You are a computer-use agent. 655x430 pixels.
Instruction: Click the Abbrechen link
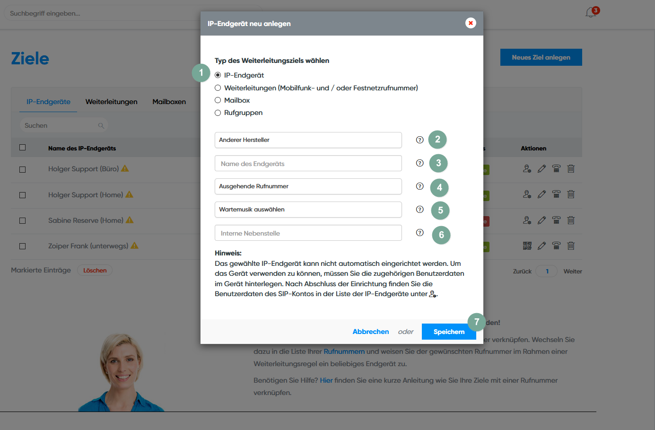(x=370, y=332)
